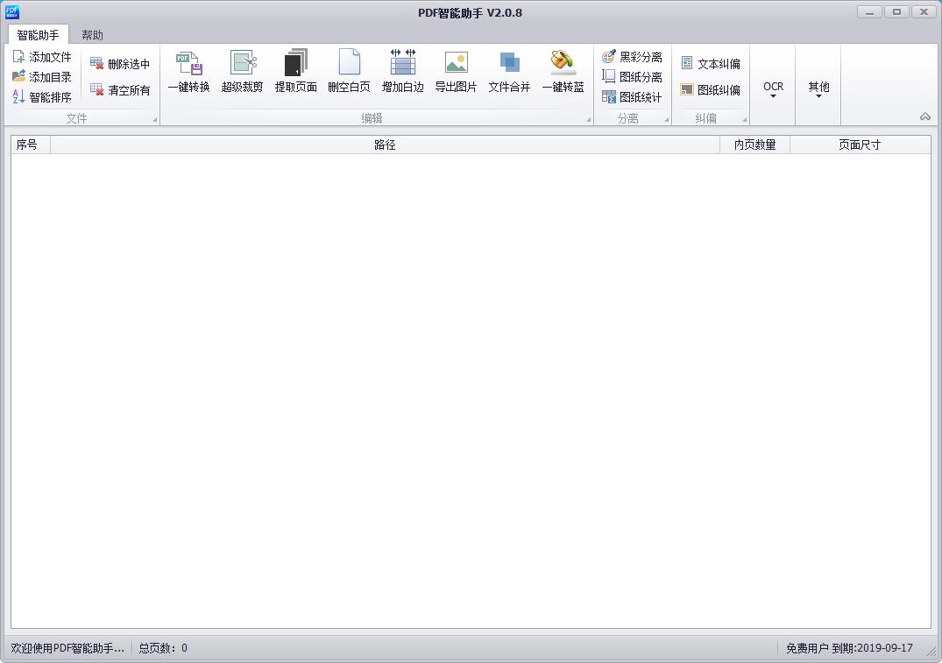Click 添加文件 to add files
This screenshot has width=942, height=663.
coord(45,54)
